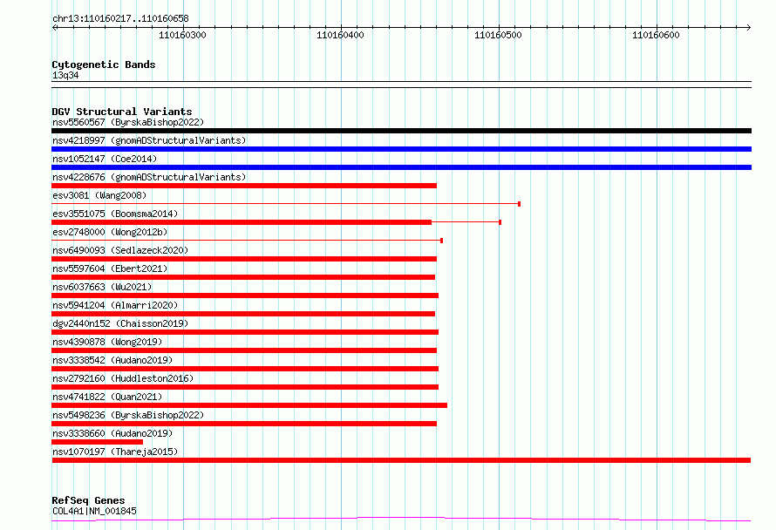Open the RefSeq Genes track title
776x530 pixels.
pyautogui.click(x=88, y=500)
